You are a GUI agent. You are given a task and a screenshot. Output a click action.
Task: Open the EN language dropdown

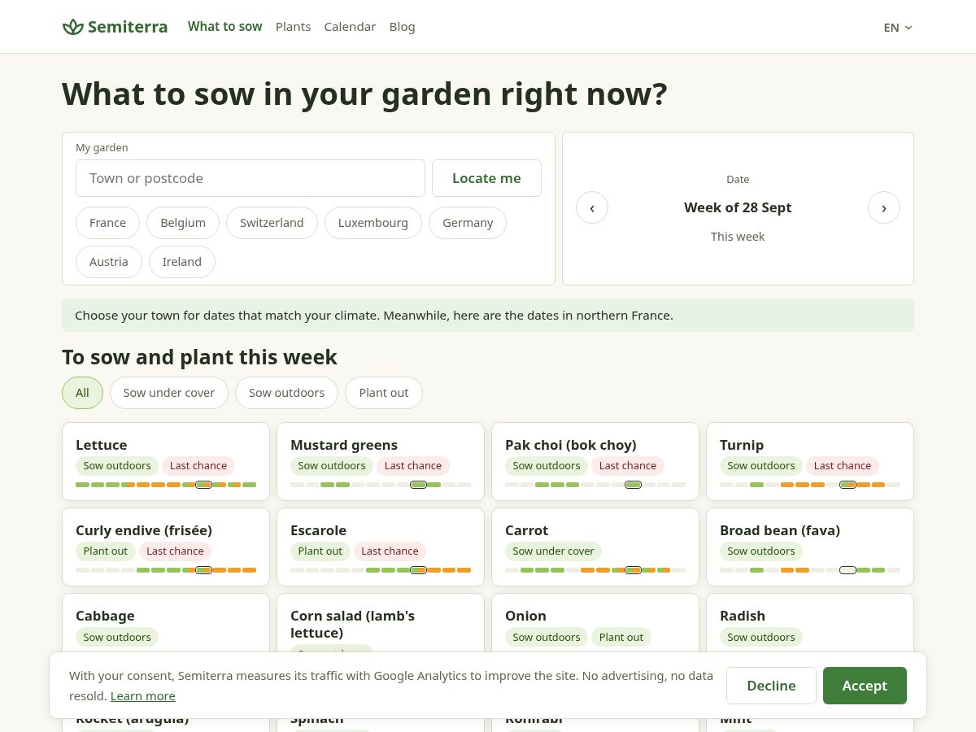898,27
